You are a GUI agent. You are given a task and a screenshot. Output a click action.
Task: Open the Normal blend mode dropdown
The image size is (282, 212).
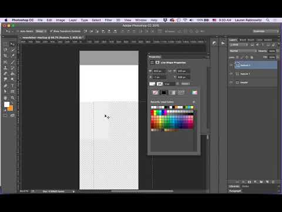[x=243, y=51]
